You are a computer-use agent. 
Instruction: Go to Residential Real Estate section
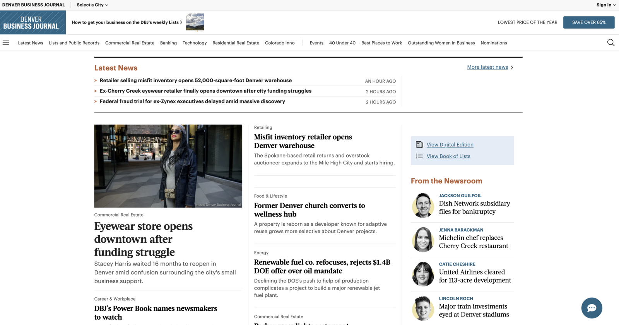click(x=236, y=43)
